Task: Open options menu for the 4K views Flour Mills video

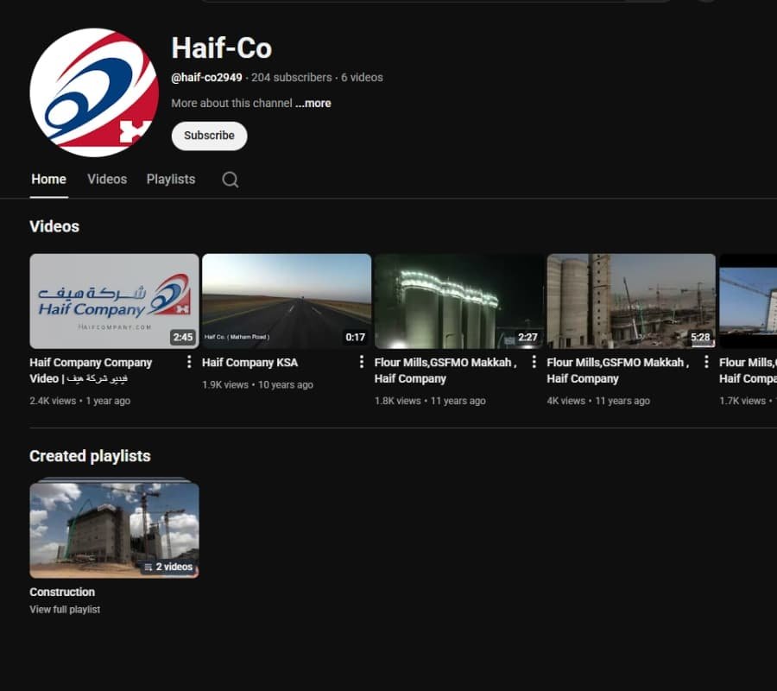Action: (x=704, y=363)
